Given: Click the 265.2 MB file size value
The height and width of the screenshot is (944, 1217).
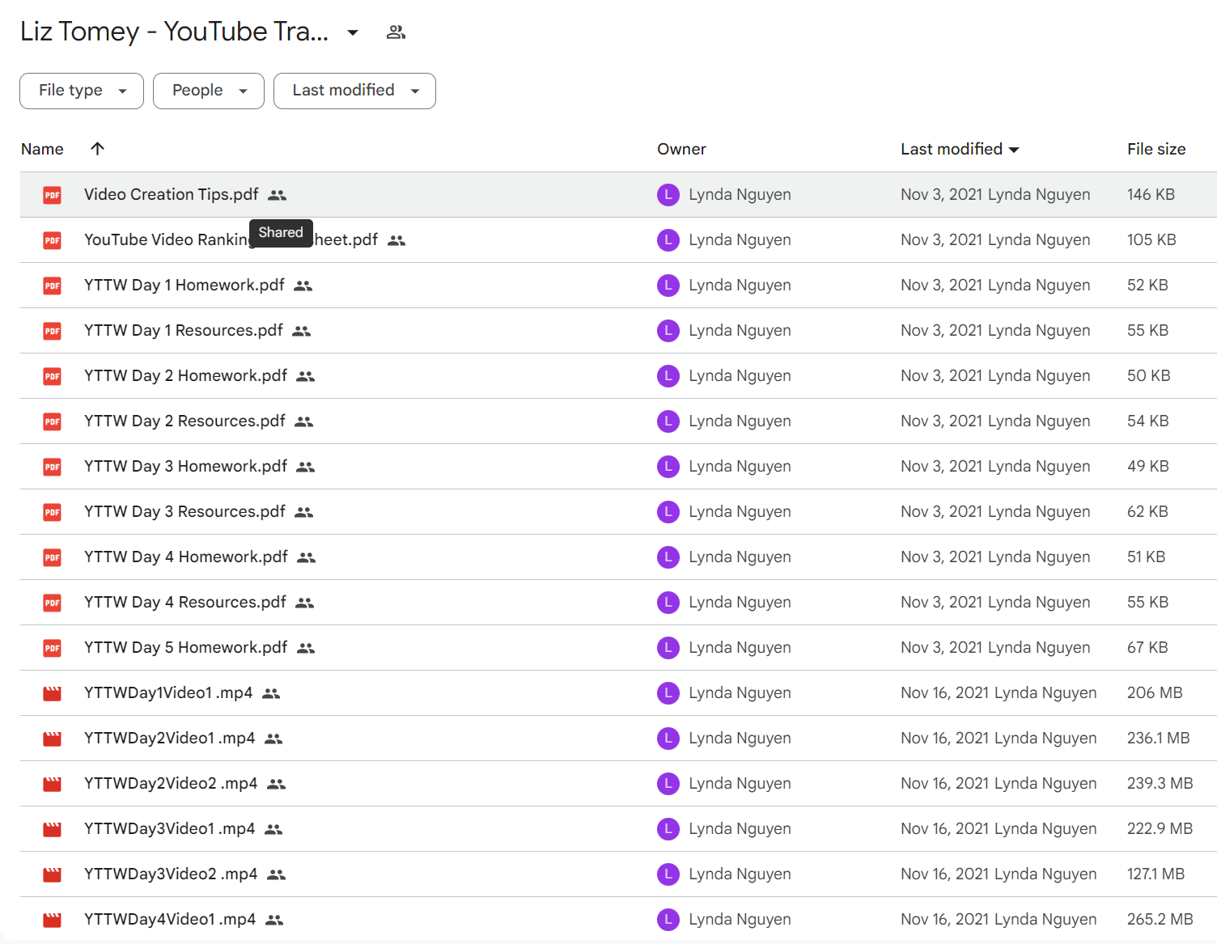Looking at the screenshot, I should (1160, 919).
